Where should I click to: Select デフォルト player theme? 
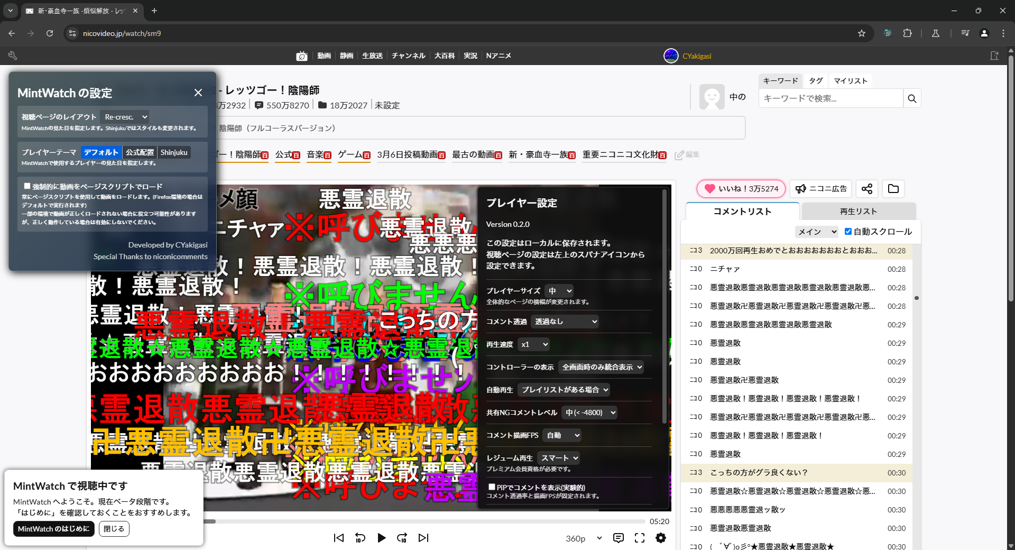101,152
